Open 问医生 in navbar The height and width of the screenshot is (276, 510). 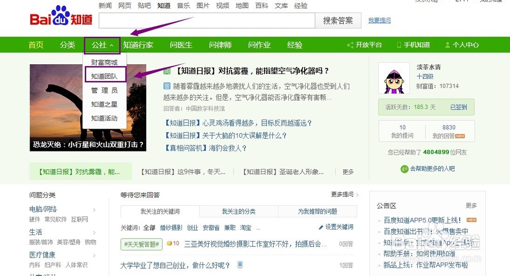point(181,45)
